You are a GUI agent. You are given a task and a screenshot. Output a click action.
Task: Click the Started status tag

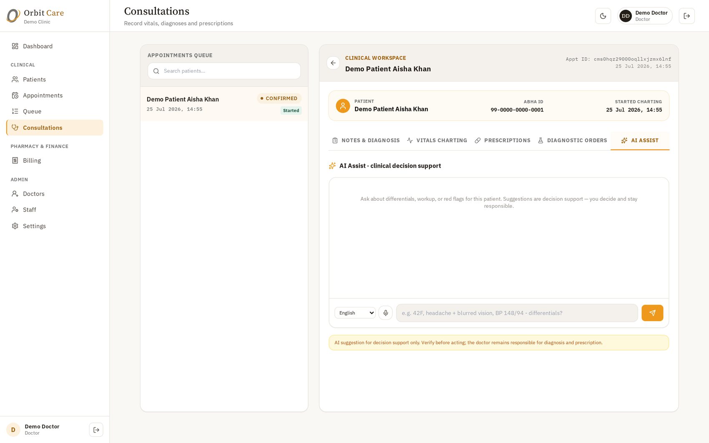coord(291,111)
